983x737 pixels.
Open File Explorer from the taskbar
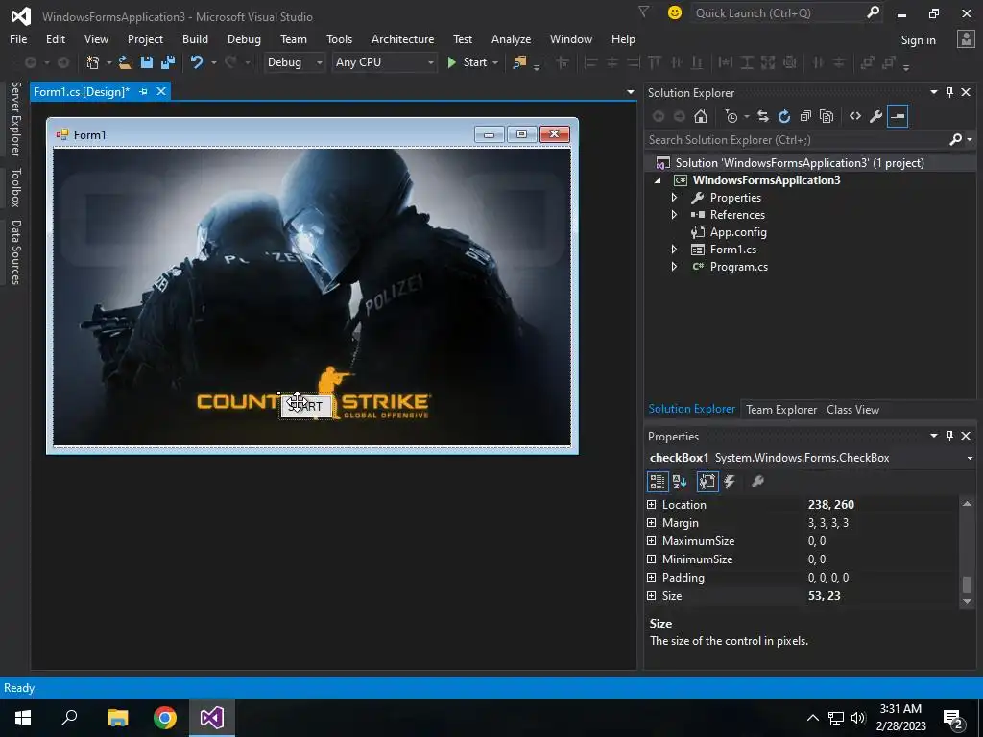coord(118,718)
